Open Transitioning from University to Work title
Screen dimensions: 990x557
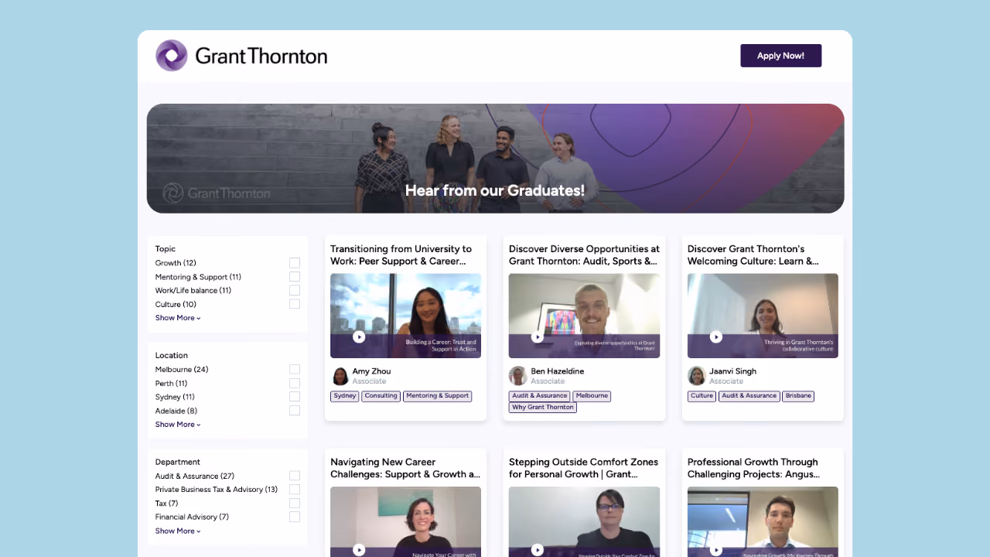point(401,255)
